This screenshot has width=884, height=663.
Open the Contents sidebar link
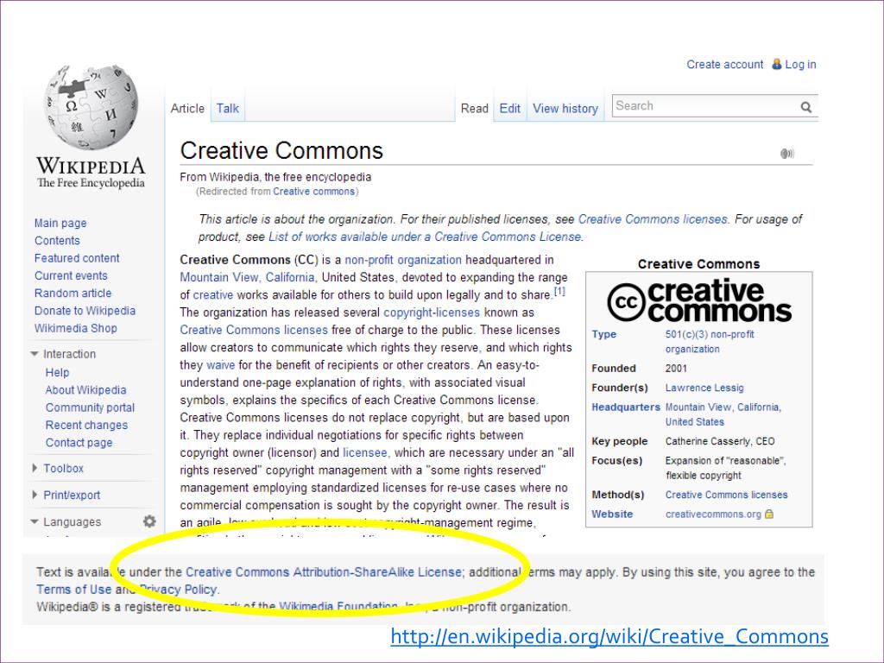click(57, 240)
